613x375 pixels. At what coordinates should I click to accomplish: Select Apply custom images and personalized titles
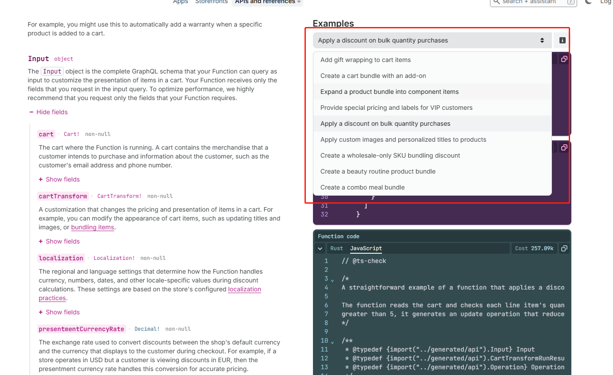tap(432, 139)
